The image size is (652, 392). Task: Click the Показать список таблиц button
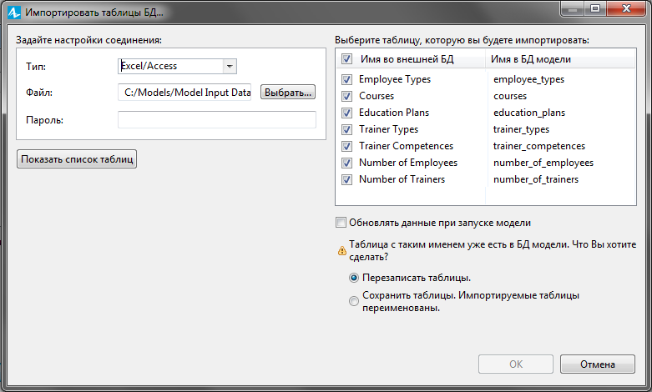77,159
